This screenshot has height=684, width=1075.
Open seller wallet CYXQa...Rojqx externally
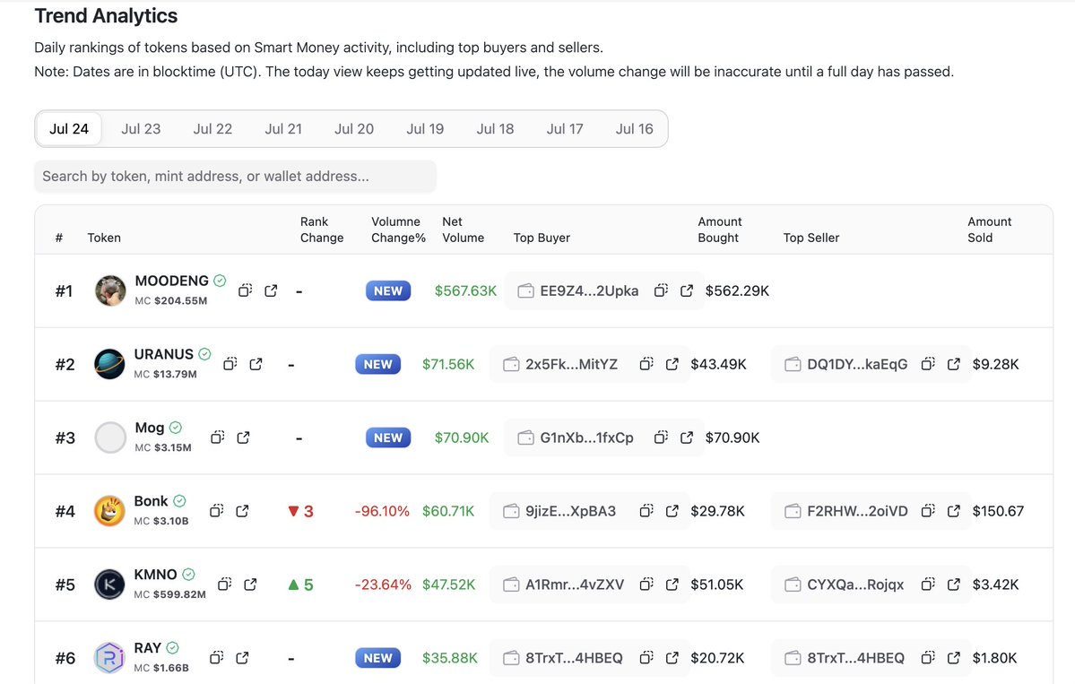click(954, 584)
